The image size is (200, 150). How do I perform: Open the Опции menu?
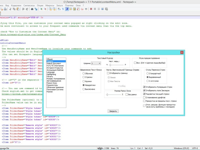[40, 5]
